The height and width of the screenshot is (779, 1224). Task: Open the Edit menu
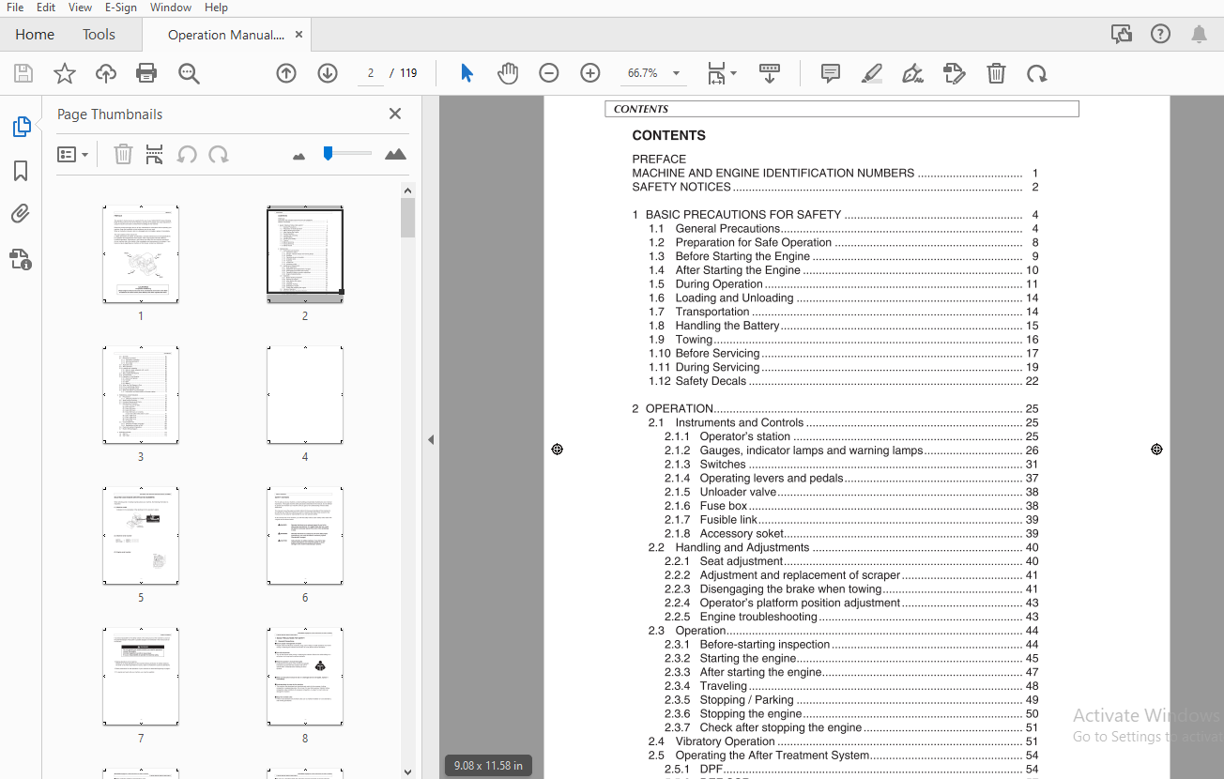click(x=45, y=8)
